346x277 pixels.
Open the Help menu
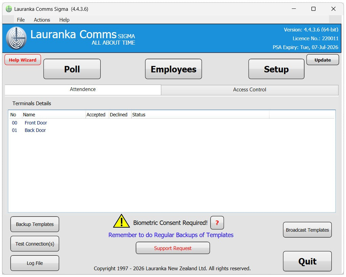coord(64,20)
